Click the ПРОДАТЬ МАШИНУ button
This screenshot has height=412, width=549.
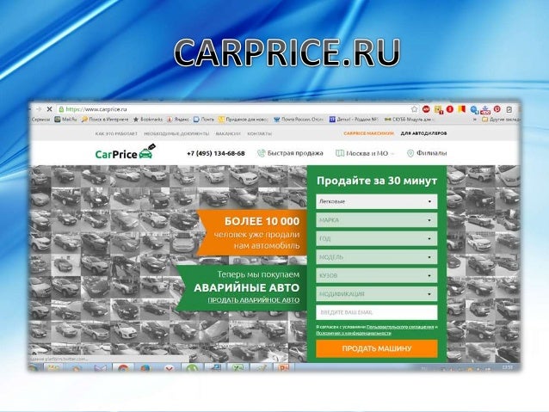pos(377,348)
